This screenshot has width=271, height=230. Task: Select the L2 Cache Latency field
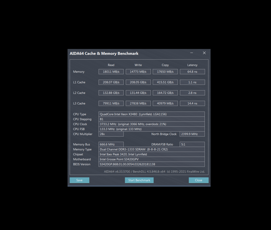tap(192, 93)
